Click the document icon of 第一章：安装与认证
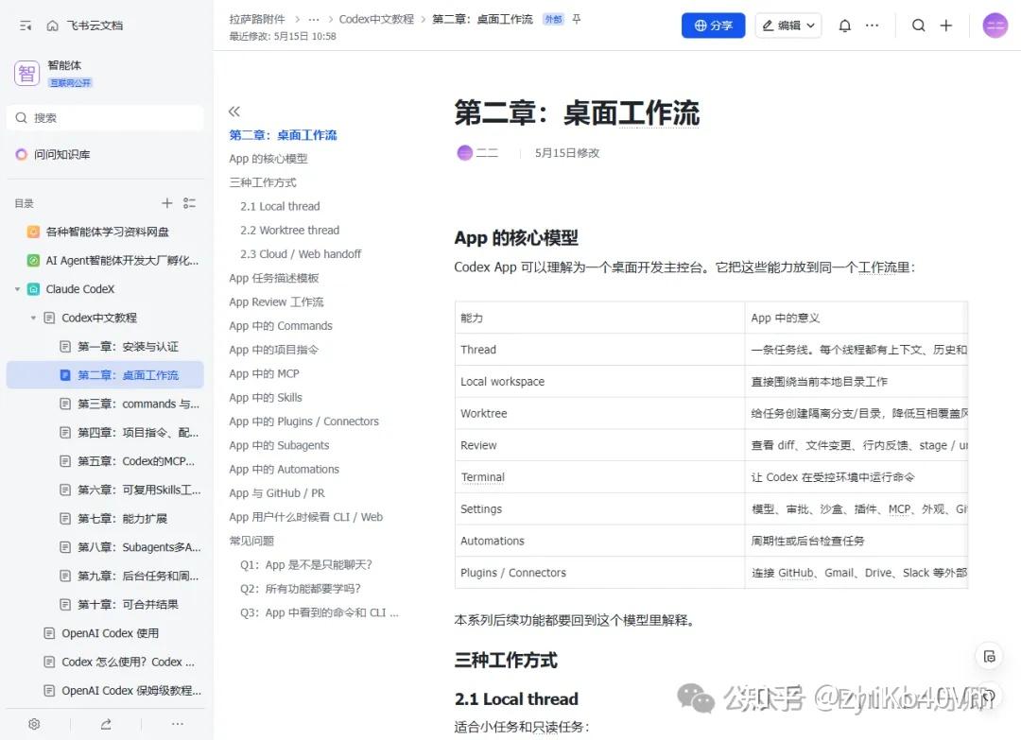The height and width of the screenshot is (740, 1021). click(65, 346)
